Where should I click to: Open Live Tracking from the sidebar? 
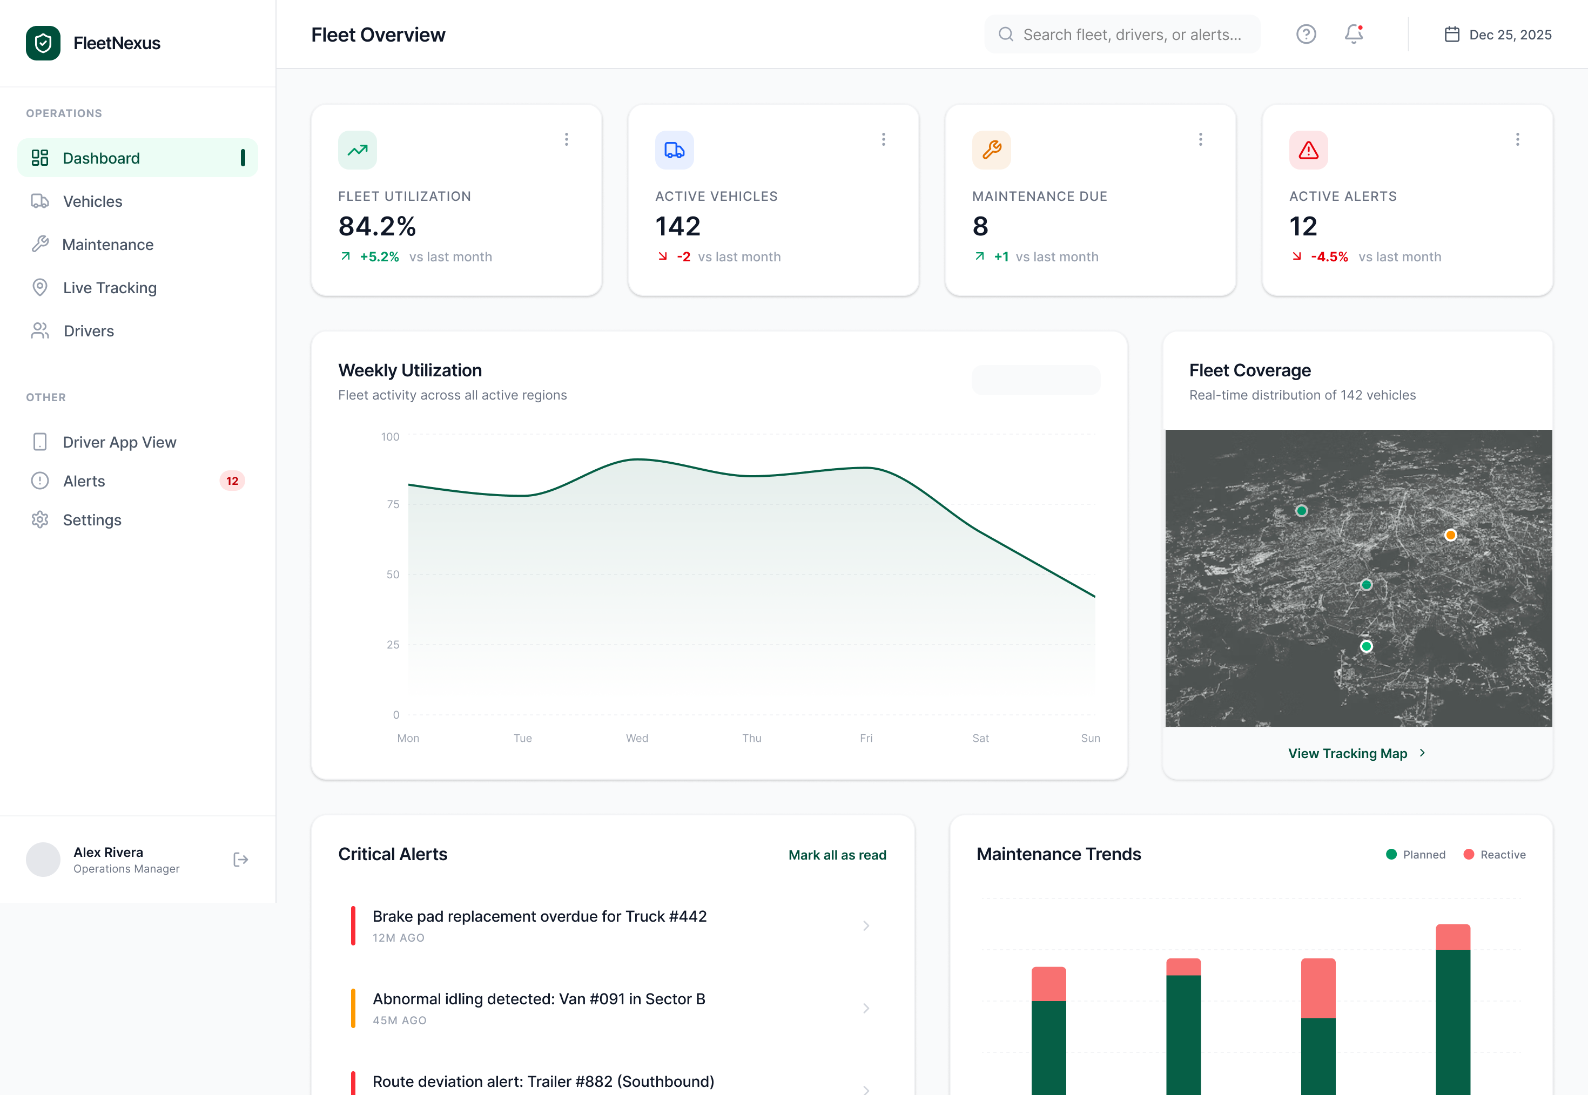coord(109,287)
